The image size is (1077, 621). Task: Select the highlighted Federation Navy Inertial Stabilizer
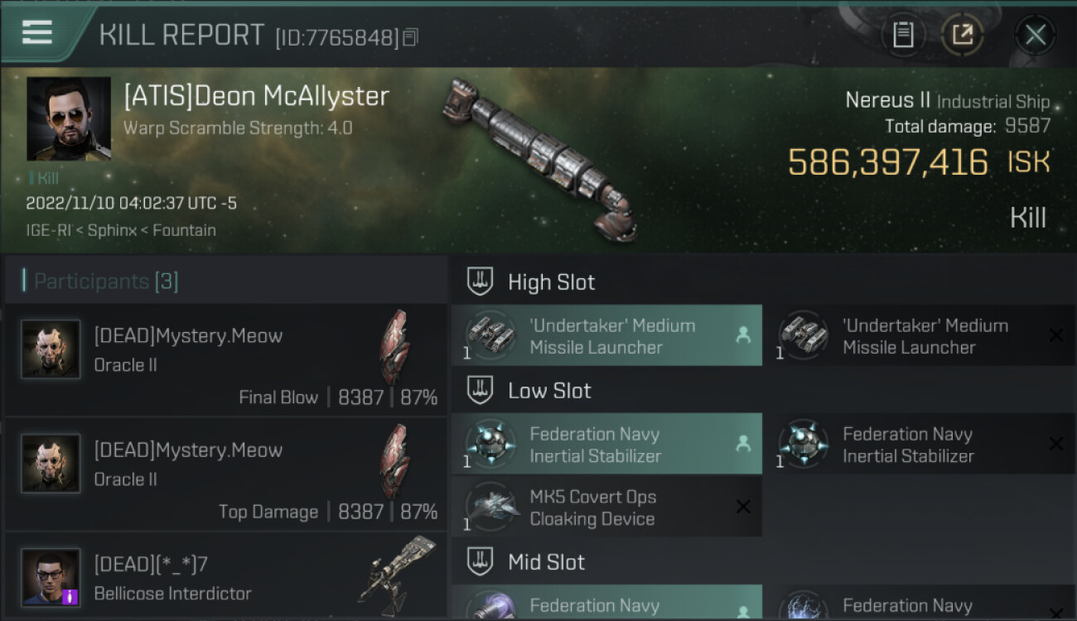tap(606, 445)
